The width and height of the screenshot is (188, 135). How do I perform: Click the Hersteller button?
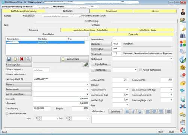[101, 44]
